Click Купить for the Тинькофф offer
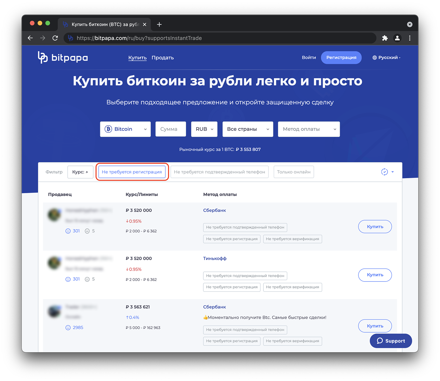This screenshot has height=381, width=440. 375,275
